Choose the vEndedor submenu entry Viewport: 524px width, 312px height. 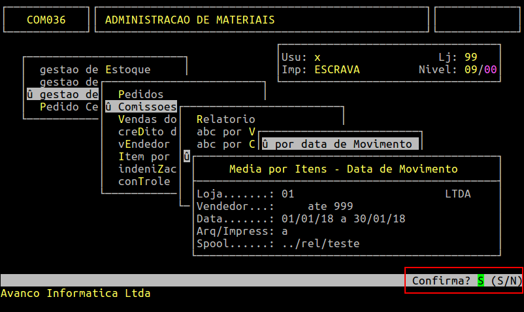click(144, 144)
